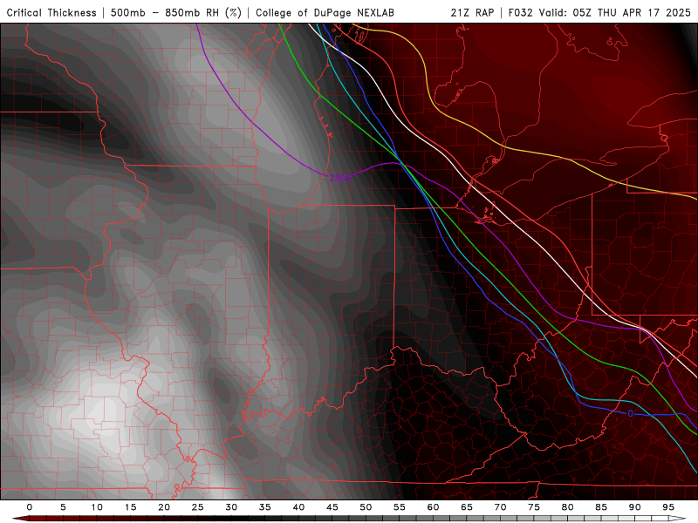Image resolution: width=698 pixels, height=523 pixels.
Task: Click the colorbar tick label "15"
Action: [130, 507]
